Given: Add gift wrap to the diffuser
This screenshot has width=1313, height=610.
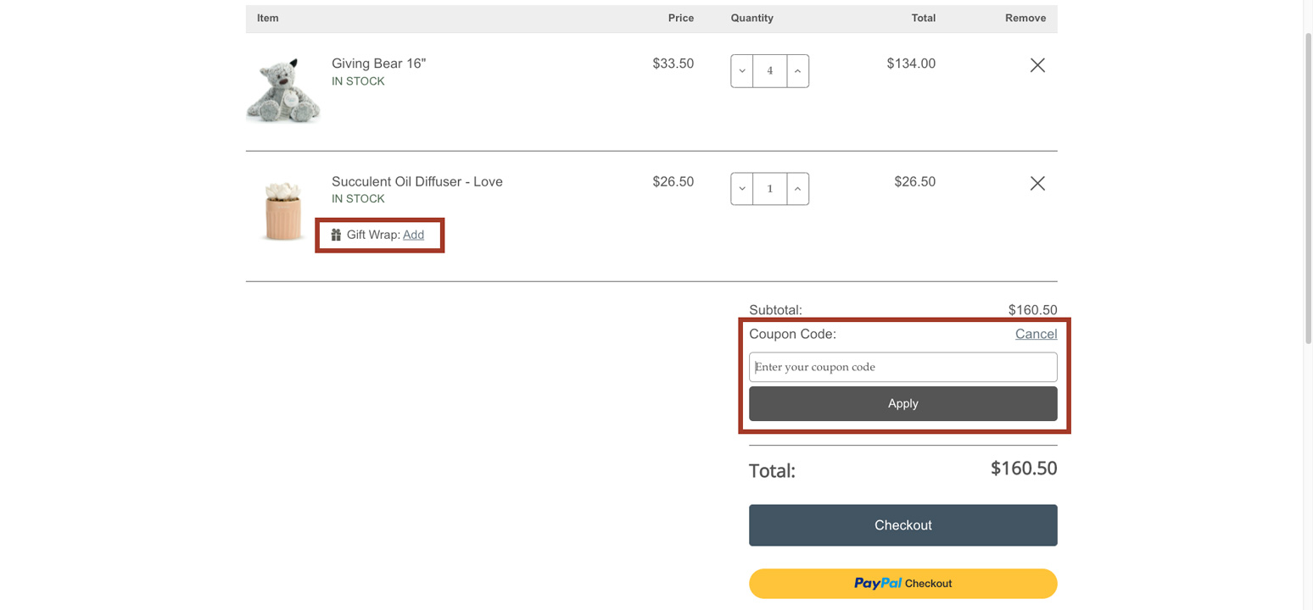Looking at the screenshot, I should pyautogui.click(x=413, y=235).
